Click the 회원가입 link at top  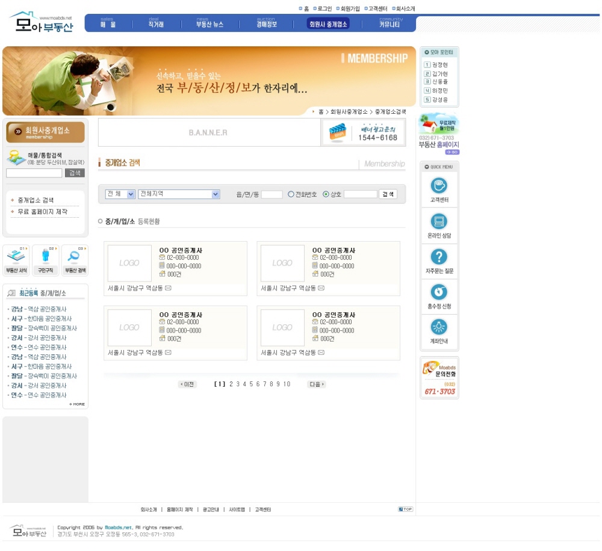point(350,9)
